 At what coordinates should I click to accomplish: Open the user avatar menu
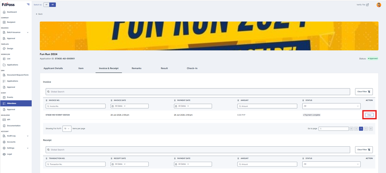point(379,5)
